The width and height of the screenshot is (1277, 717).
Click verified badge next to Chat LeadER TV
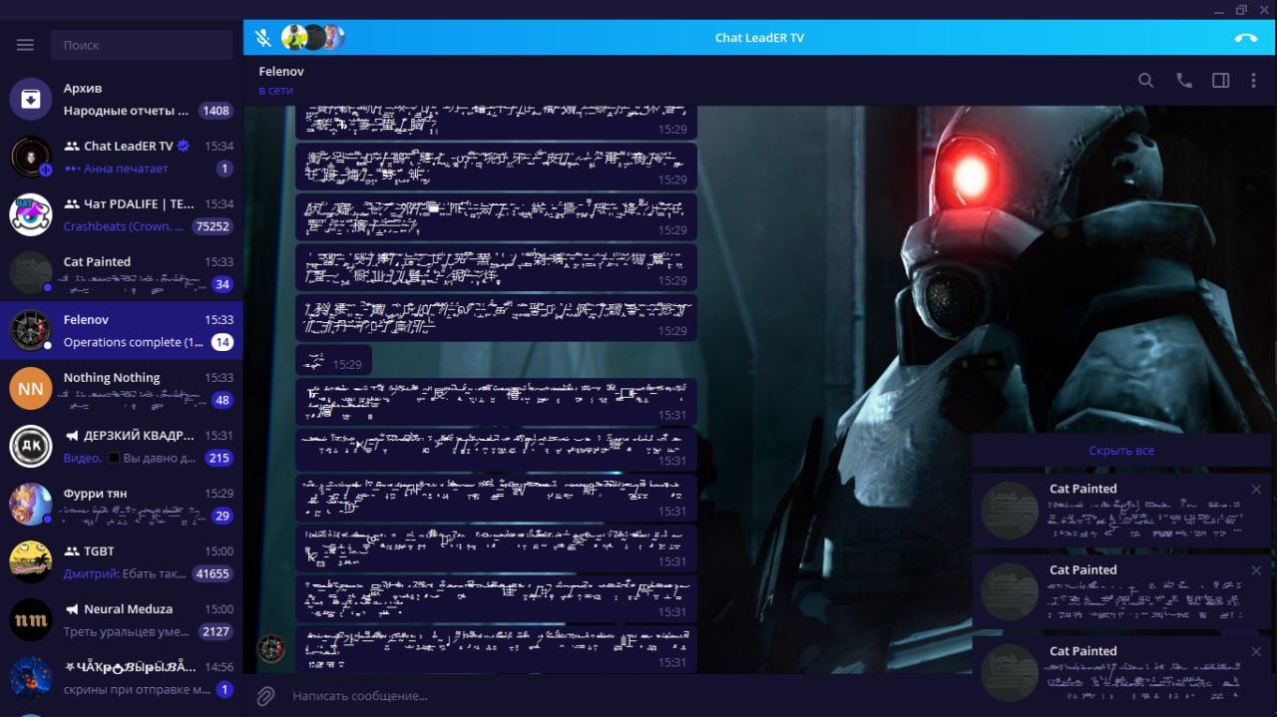(184, 146)
